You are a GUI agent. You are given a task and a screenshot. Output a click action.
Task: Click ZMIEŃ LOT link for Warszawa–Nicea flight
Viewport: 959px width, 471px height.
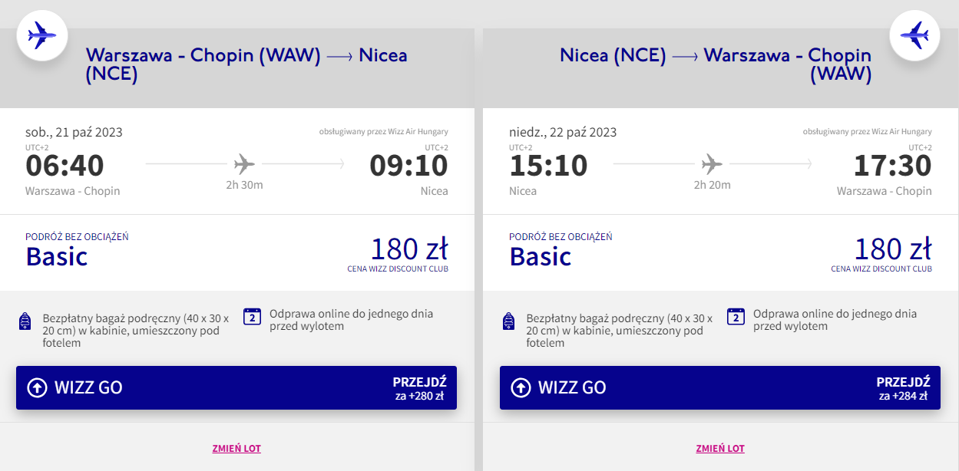[x=236, y=449]
